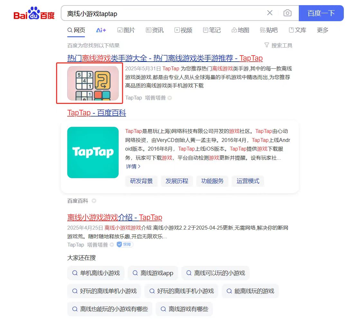Go to the 地图 tab

coord(240,30)
